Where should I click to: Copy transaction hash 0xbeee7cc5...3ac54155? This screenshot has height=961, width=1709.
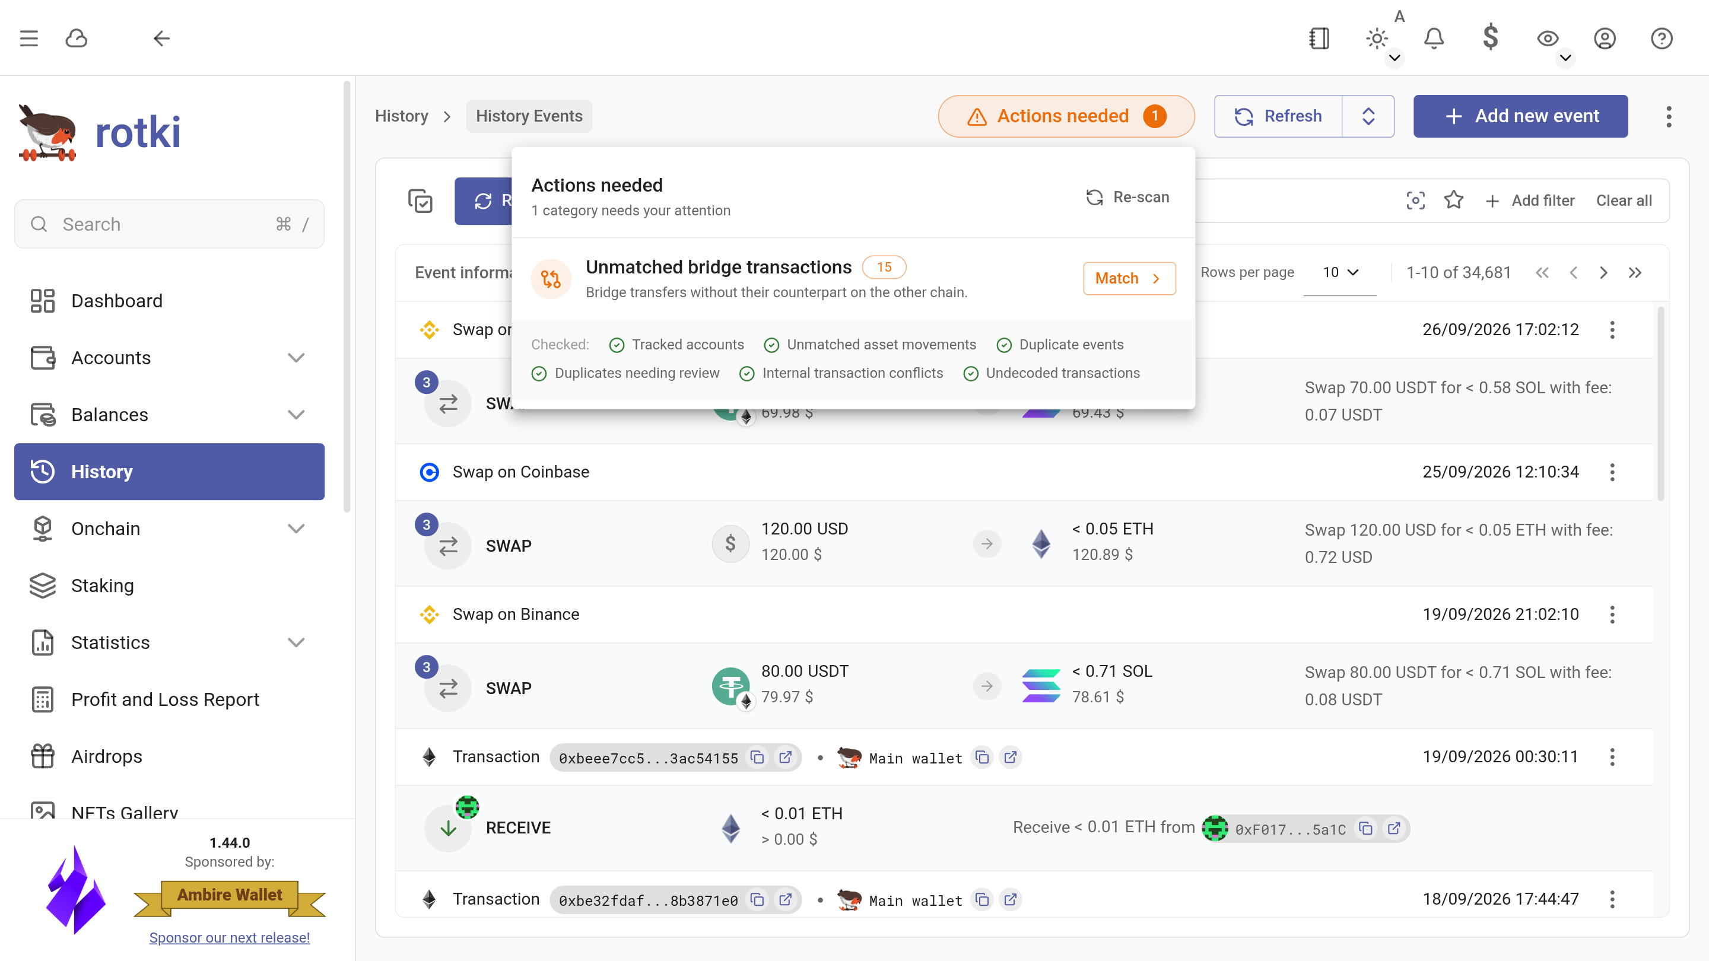coord(757,757)
